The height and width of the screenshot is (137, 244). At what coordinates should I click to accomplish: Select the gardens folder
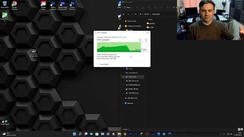pos(151,24)
